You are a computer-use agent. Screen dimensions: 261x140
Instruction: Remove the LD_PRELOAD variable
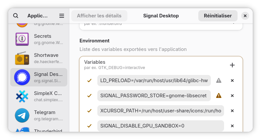pyautogui.click(x=232, y=81)
